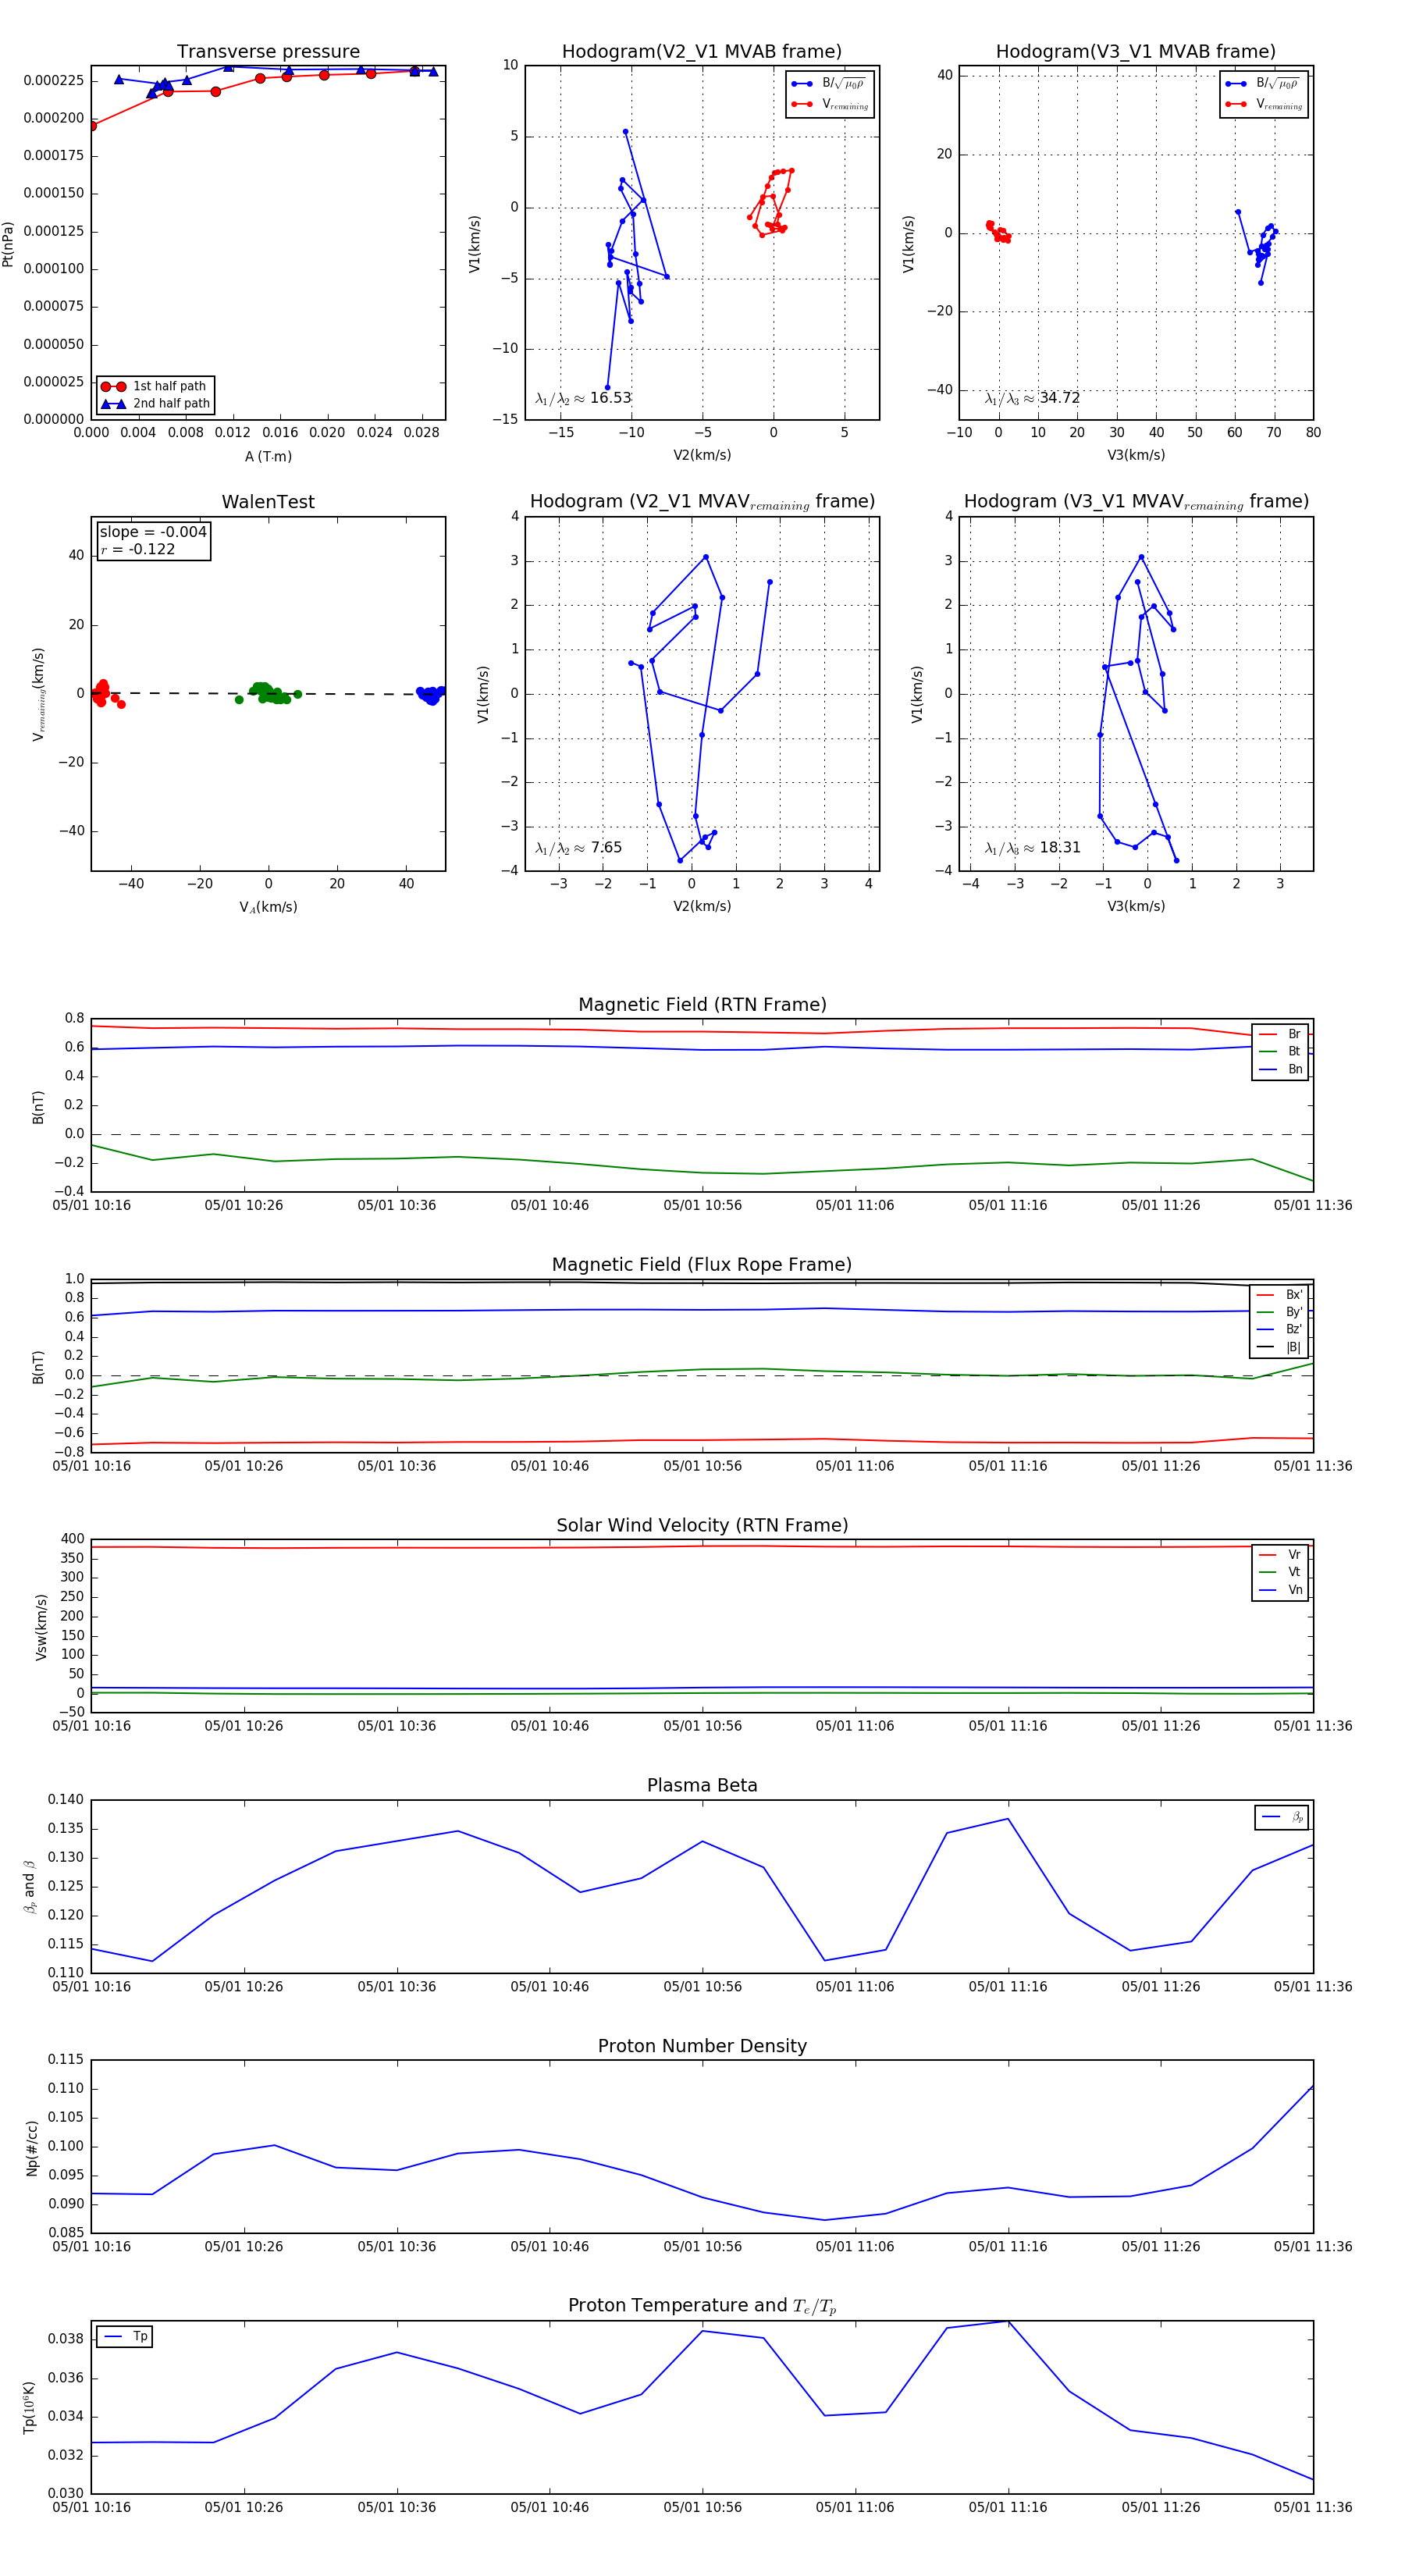
Task: Click the "Plasma Beta" title
Action: click(702, 1785)
